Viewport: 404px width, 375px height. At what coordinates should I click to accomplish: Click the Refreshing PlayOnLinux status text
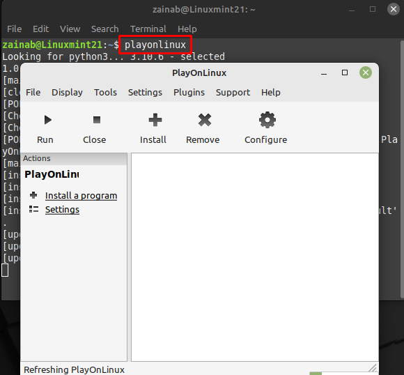(x=74, y=370)
